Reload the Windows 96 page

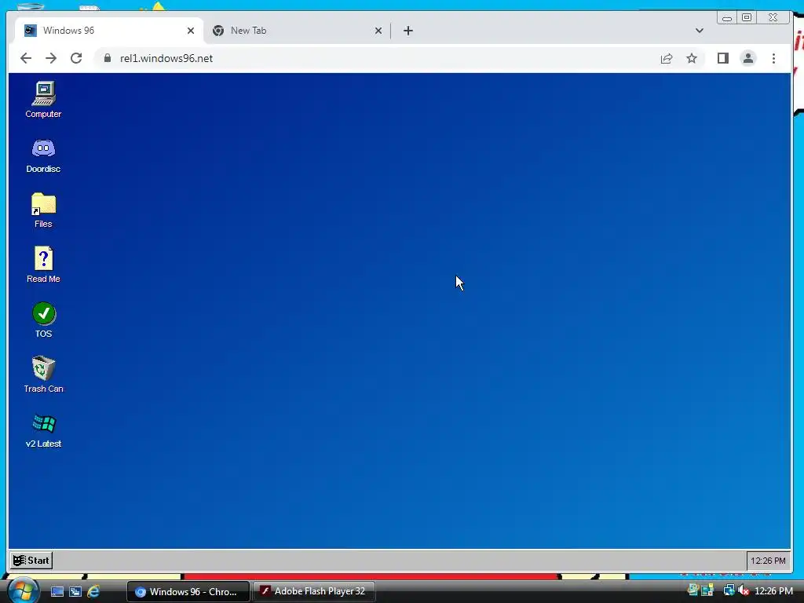(x=76, y=58)
